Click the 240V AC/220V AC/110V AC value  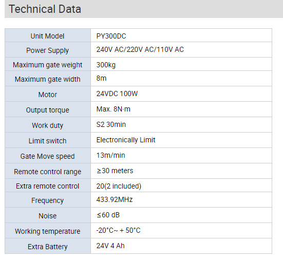pos(140,49)
